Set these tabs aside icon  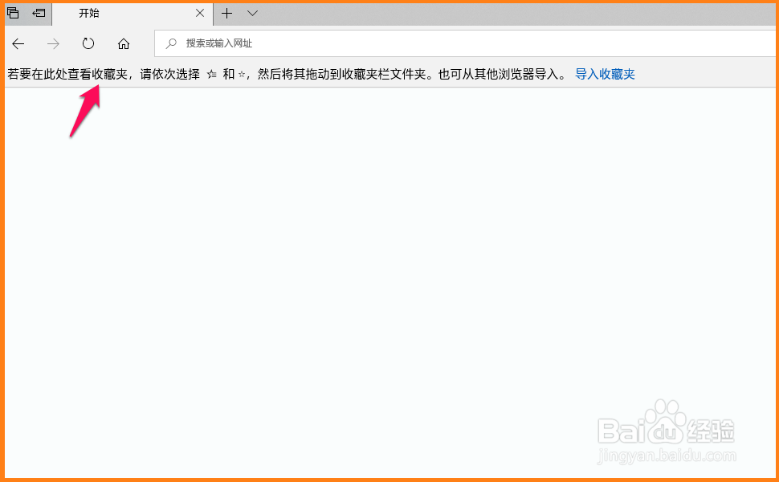39,13
